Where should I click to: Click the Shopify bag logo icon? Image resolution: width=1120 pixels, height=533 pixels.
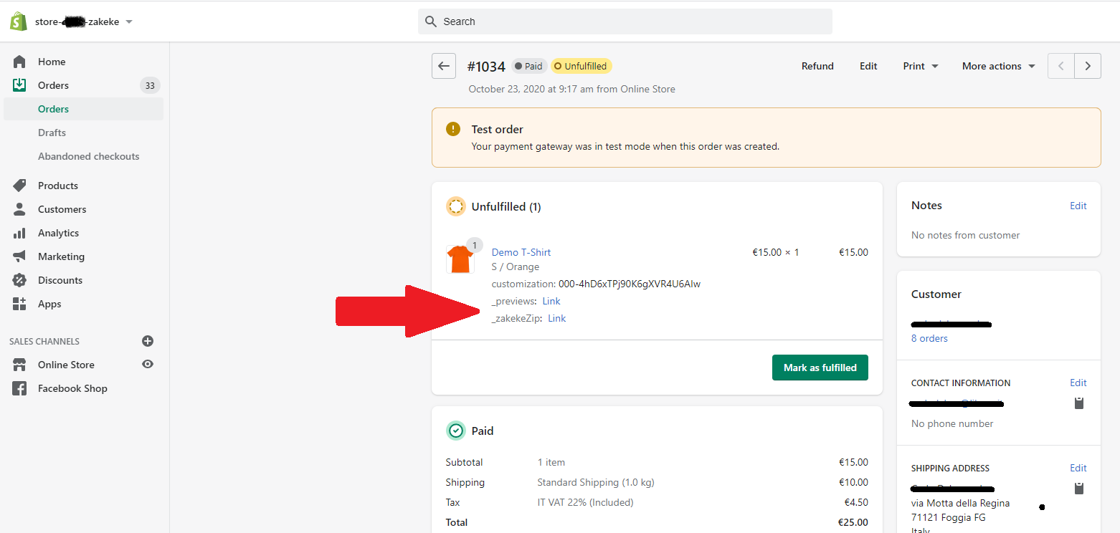click(x=18, y=21)
